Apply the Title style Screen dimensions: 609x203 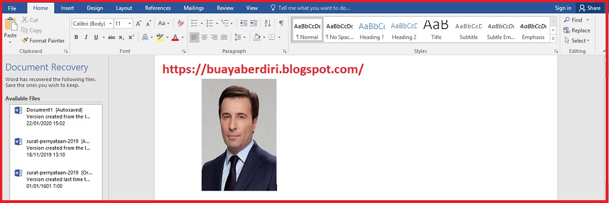(x=436, y=30)
